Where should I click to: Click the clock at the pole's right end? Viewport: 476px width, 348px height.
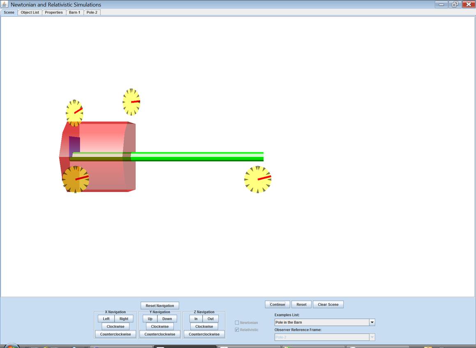[x=258, y=179]
